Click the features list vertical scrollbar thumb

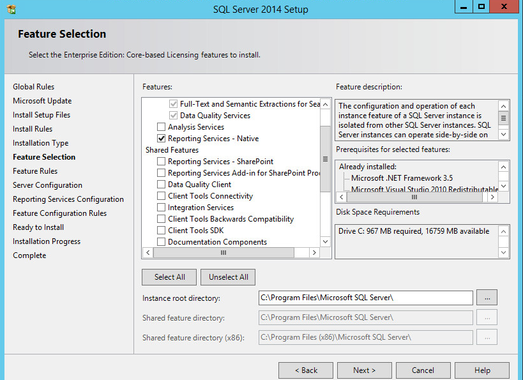[325, 159]
